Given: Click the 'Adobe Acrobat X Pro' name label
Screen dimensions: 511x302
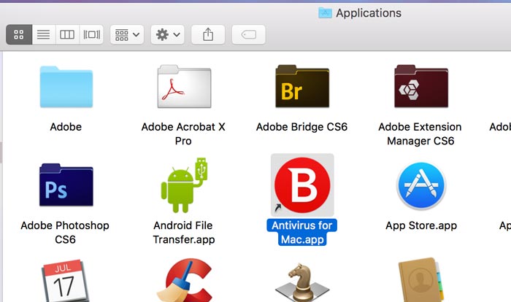Looking at the screenshot, I should tap(183, 133).
